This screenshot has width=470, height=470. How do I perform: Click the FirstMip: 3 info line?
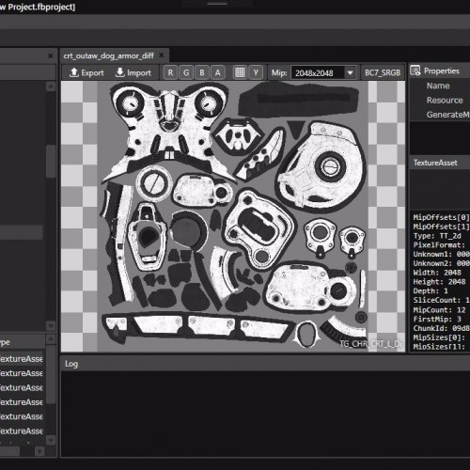tap(437, 319)
